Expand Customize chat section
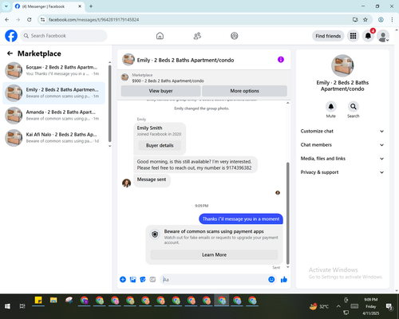Screen dimensions: 399x319 coord(342,131)
